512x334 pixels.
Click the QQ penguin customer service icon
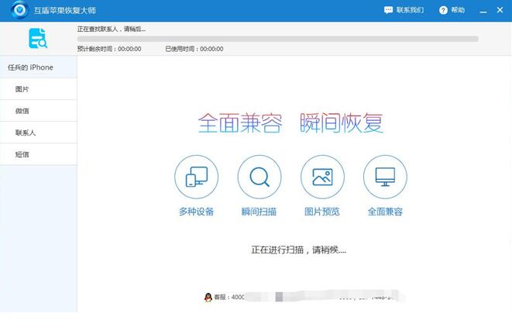(x=208, y=297)
